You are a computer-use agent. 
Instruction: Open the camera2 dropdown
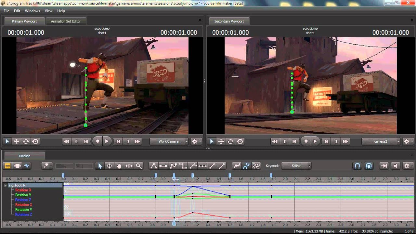(381, 141)
